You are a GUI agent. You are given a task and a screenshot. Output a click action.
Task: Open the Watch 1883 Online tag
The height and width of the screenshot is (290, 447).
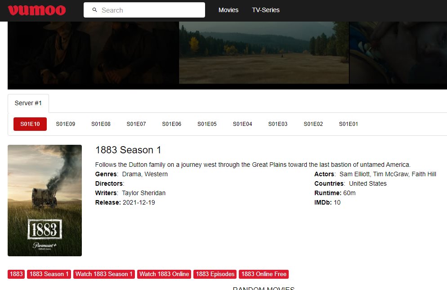(164, 274)
